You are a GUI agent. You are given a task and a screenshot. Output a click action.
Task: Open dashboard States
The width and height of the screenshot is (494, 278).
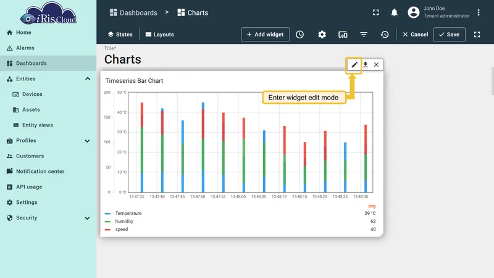[120, 35]
